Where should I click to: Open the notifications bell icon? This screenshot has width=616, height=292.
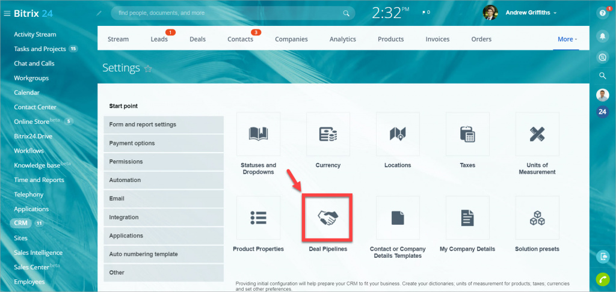point(602,36)
